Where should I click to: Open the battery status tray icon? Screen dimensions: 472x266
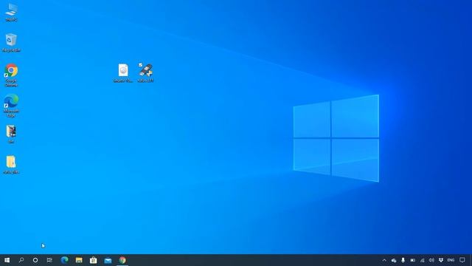coord(413,260)
